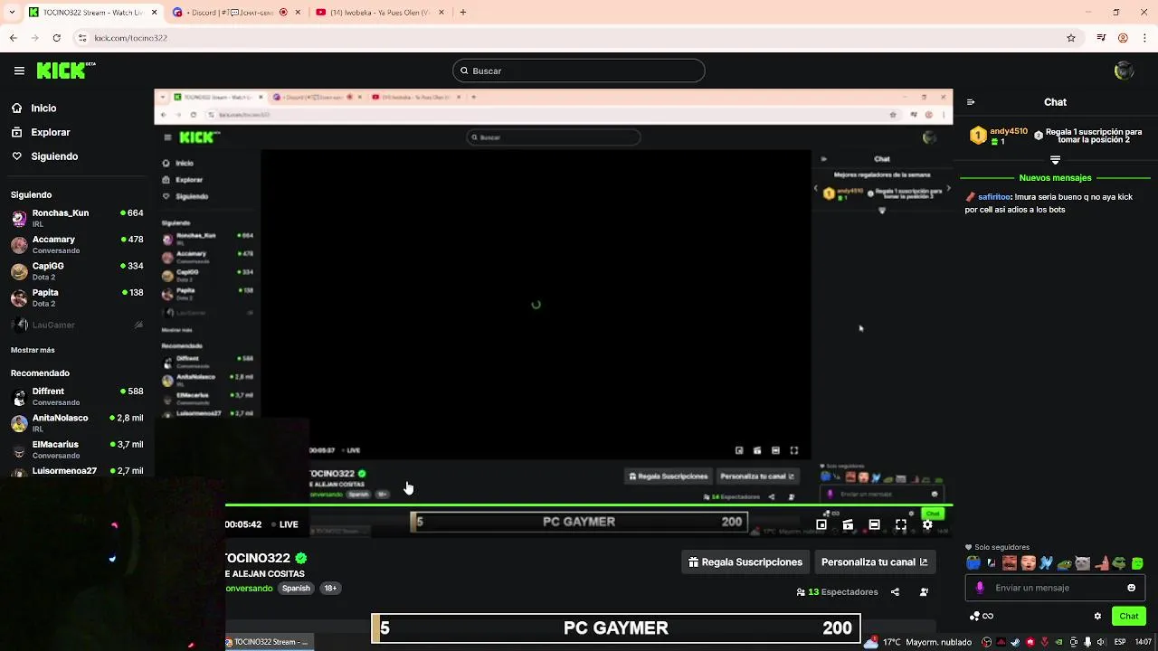Screen dimensions: 1158x651
Task: Open a new browser tab
Action: tap(463, 13)
